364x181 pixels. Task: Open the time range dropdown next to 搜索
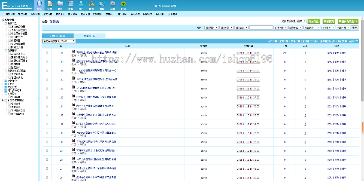(343, 27)
